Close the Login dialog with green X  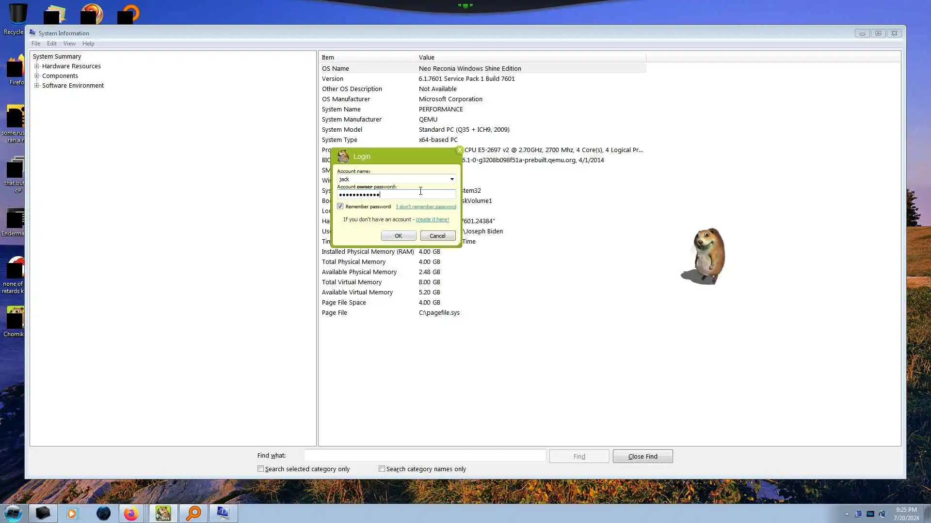(x=459, y=150)
